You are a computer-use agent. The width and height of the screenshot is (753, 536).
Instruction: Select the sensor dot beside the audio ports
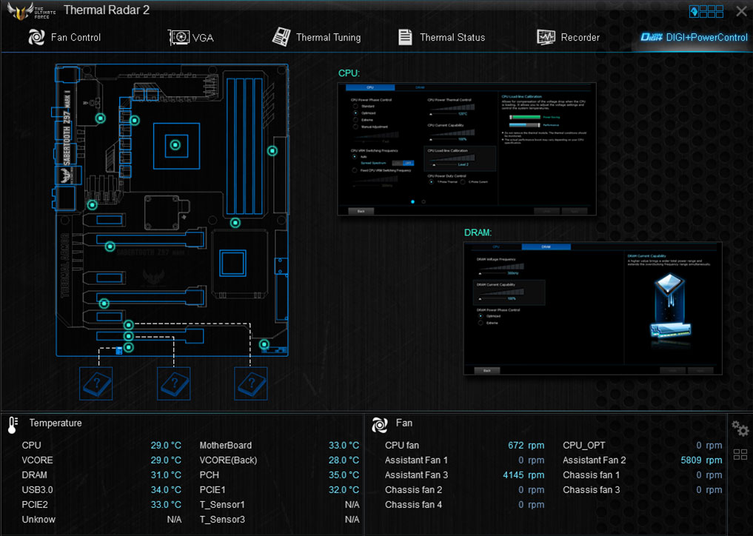(93, 205)
